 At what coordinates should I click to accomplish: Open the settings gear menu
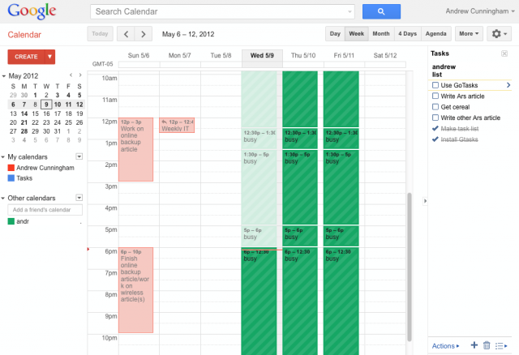coord(500,34)
